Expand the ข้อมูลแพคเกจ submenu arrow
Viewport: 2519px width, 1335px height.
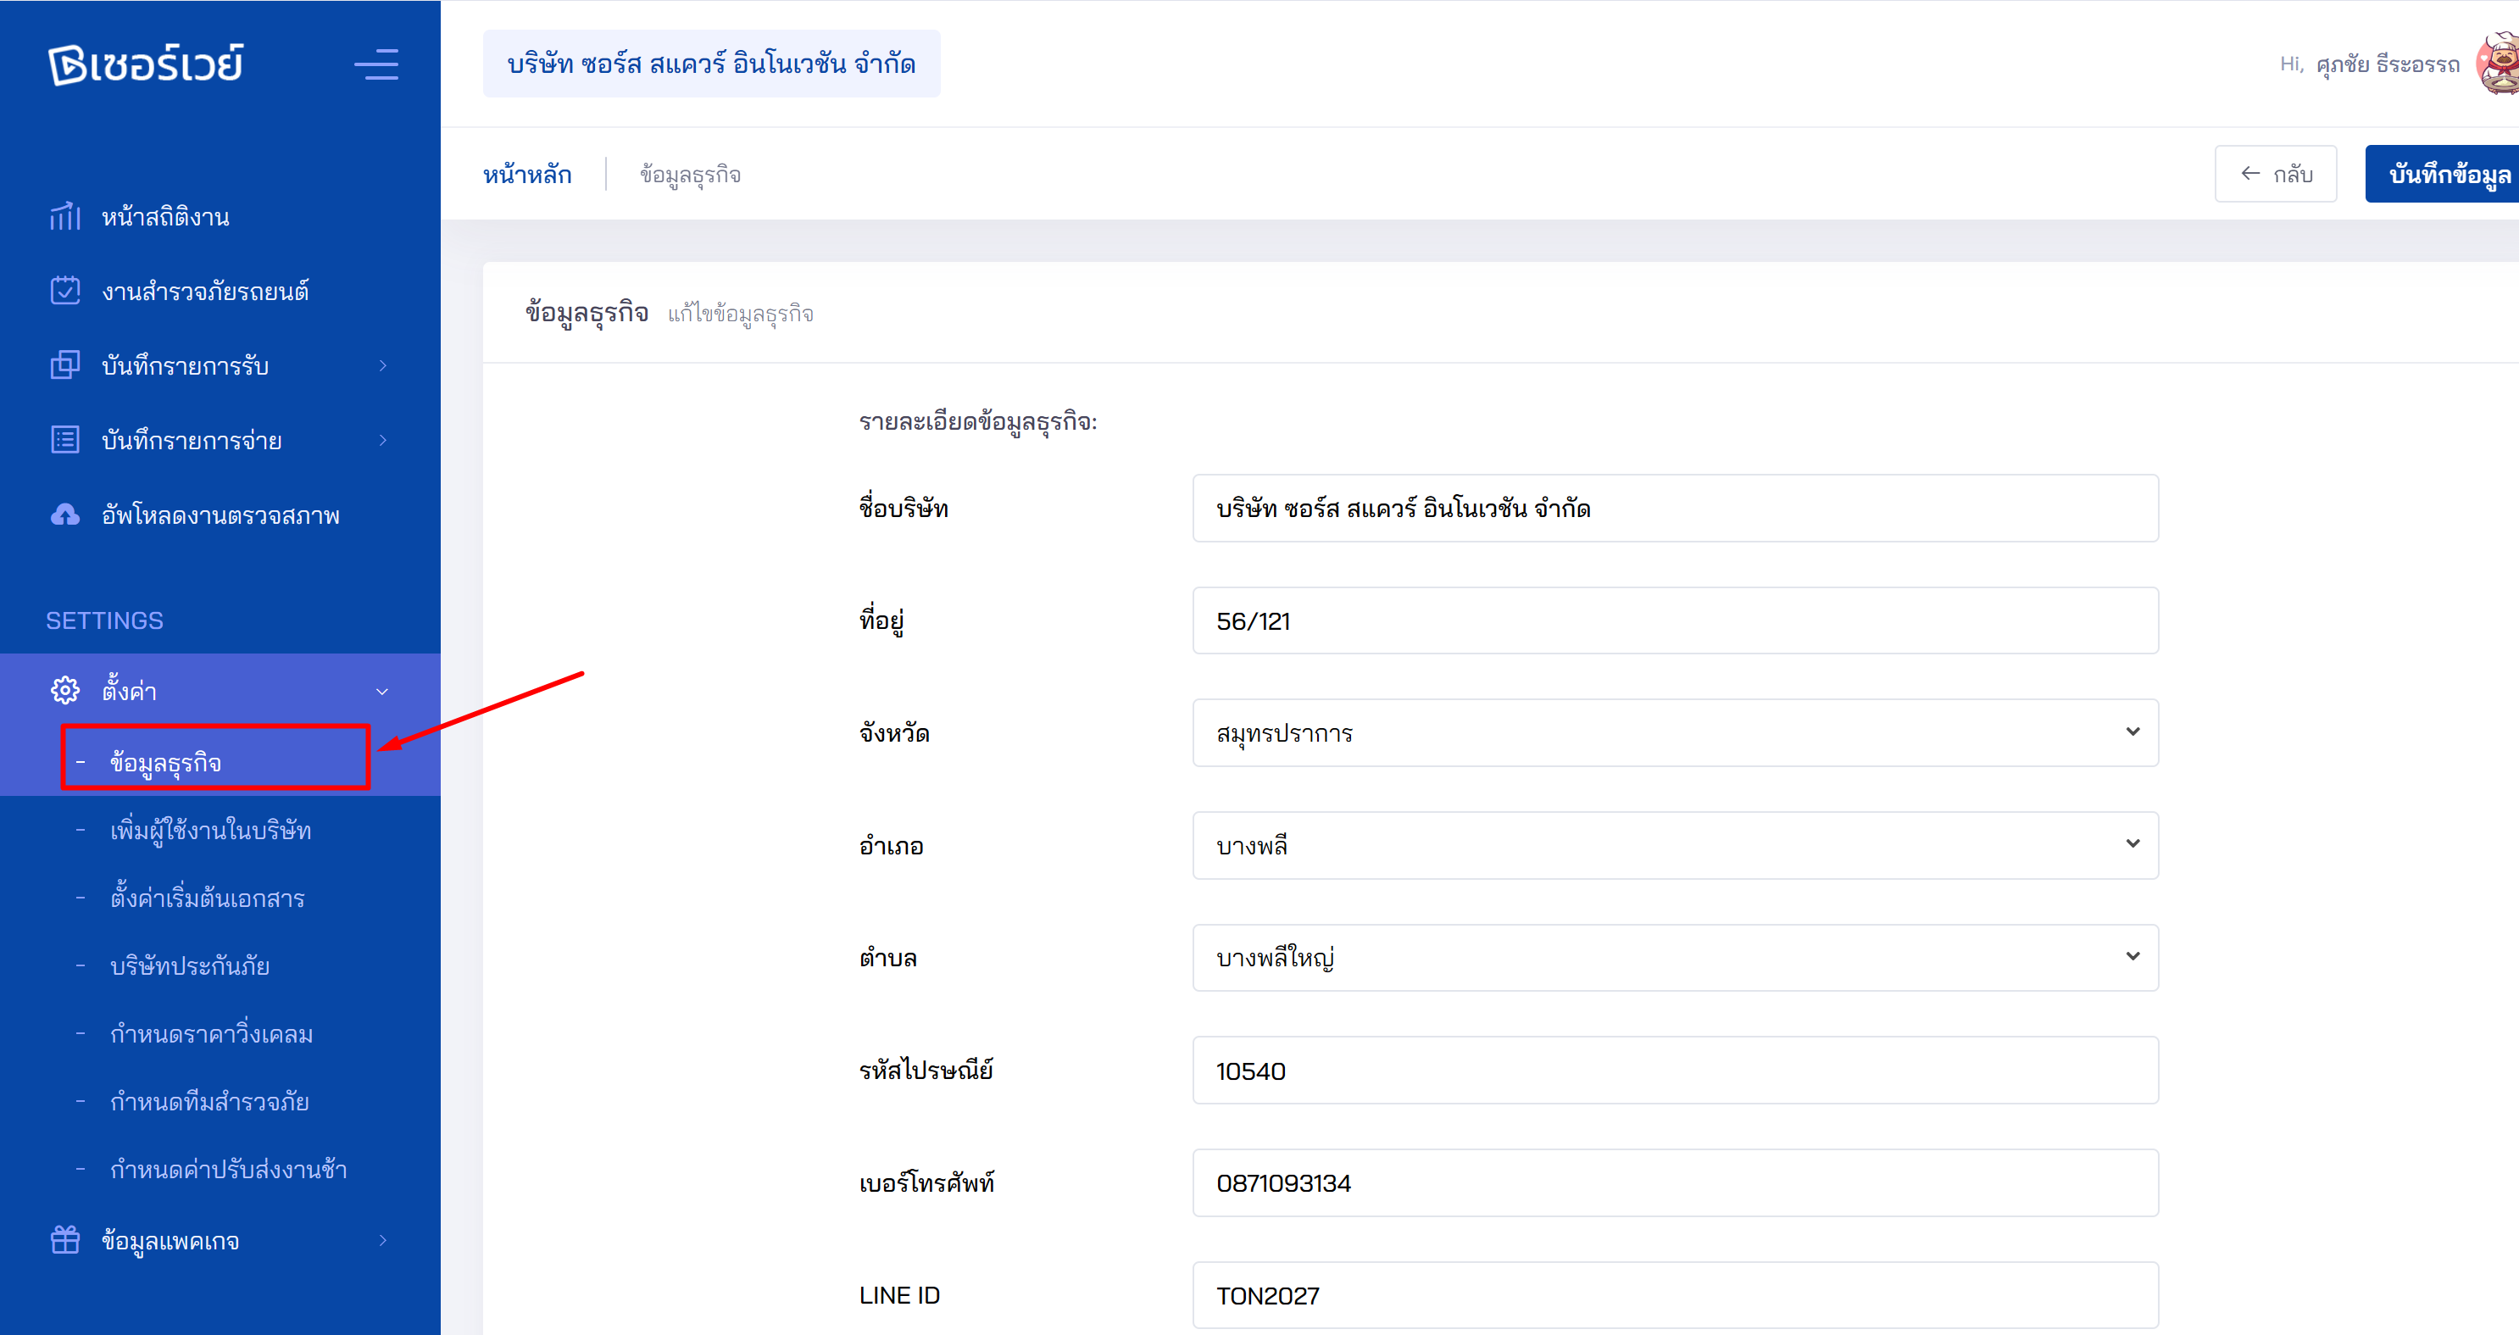coord(382,1240)
